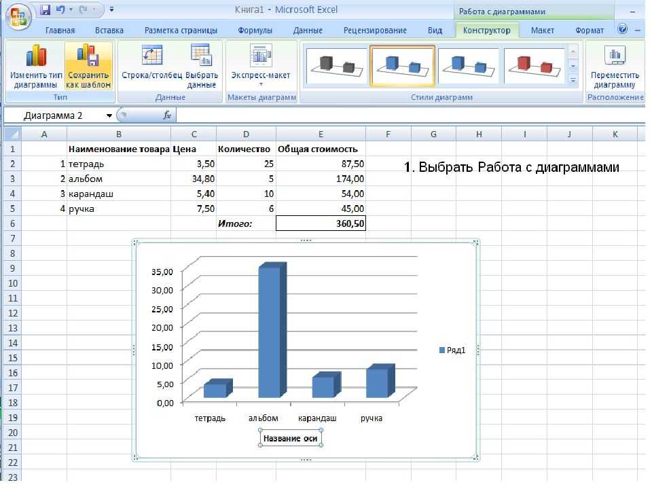Expand the Экспресс-макет gallery
Image resolution: width=652 pixels, height=489 pixels.
(261, 65)
